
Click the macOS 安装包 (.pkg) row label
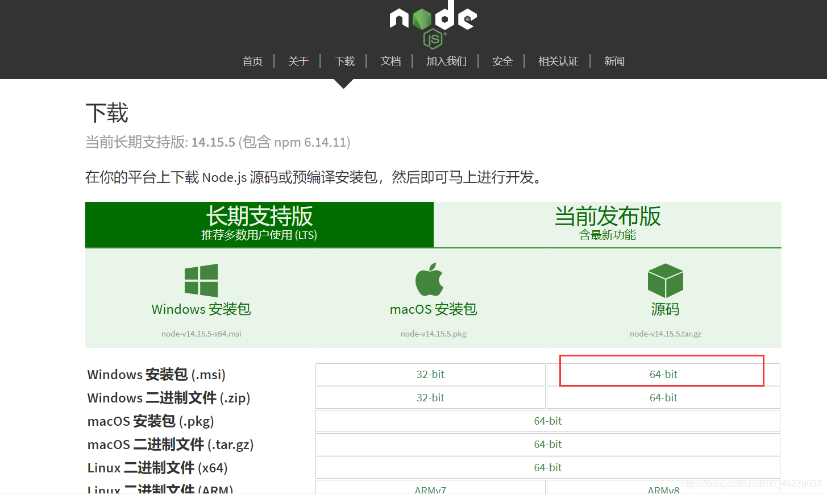[151, 421]
